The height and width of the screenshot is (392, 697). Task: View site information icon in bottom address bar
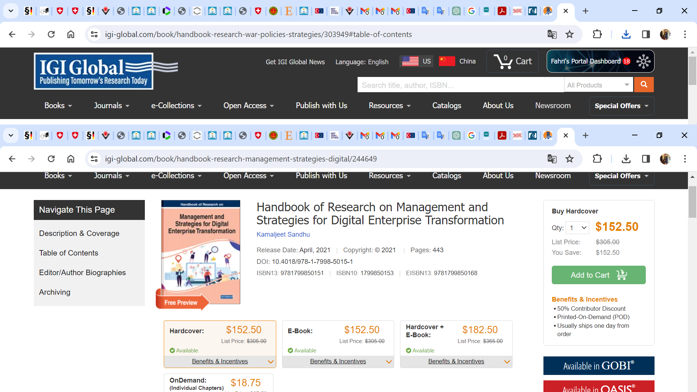[94, 159]
